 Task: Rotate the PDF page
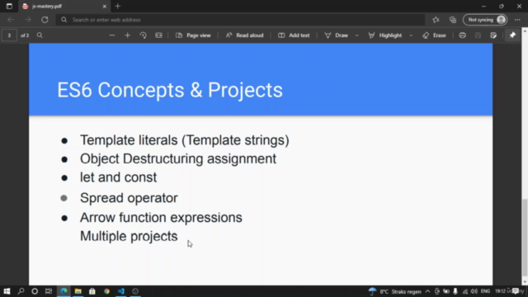coord(143,35)
